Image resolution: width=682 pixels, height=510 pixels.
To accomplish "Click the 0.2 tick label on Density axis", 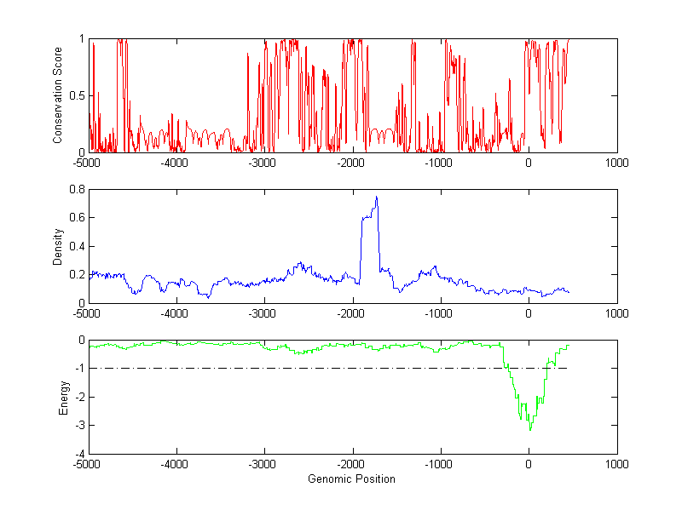I will (77, 274).
